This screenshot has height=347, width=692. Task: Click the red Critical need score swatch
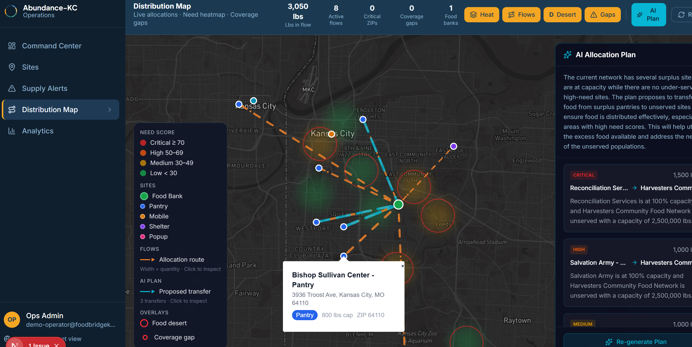point(143,143)
